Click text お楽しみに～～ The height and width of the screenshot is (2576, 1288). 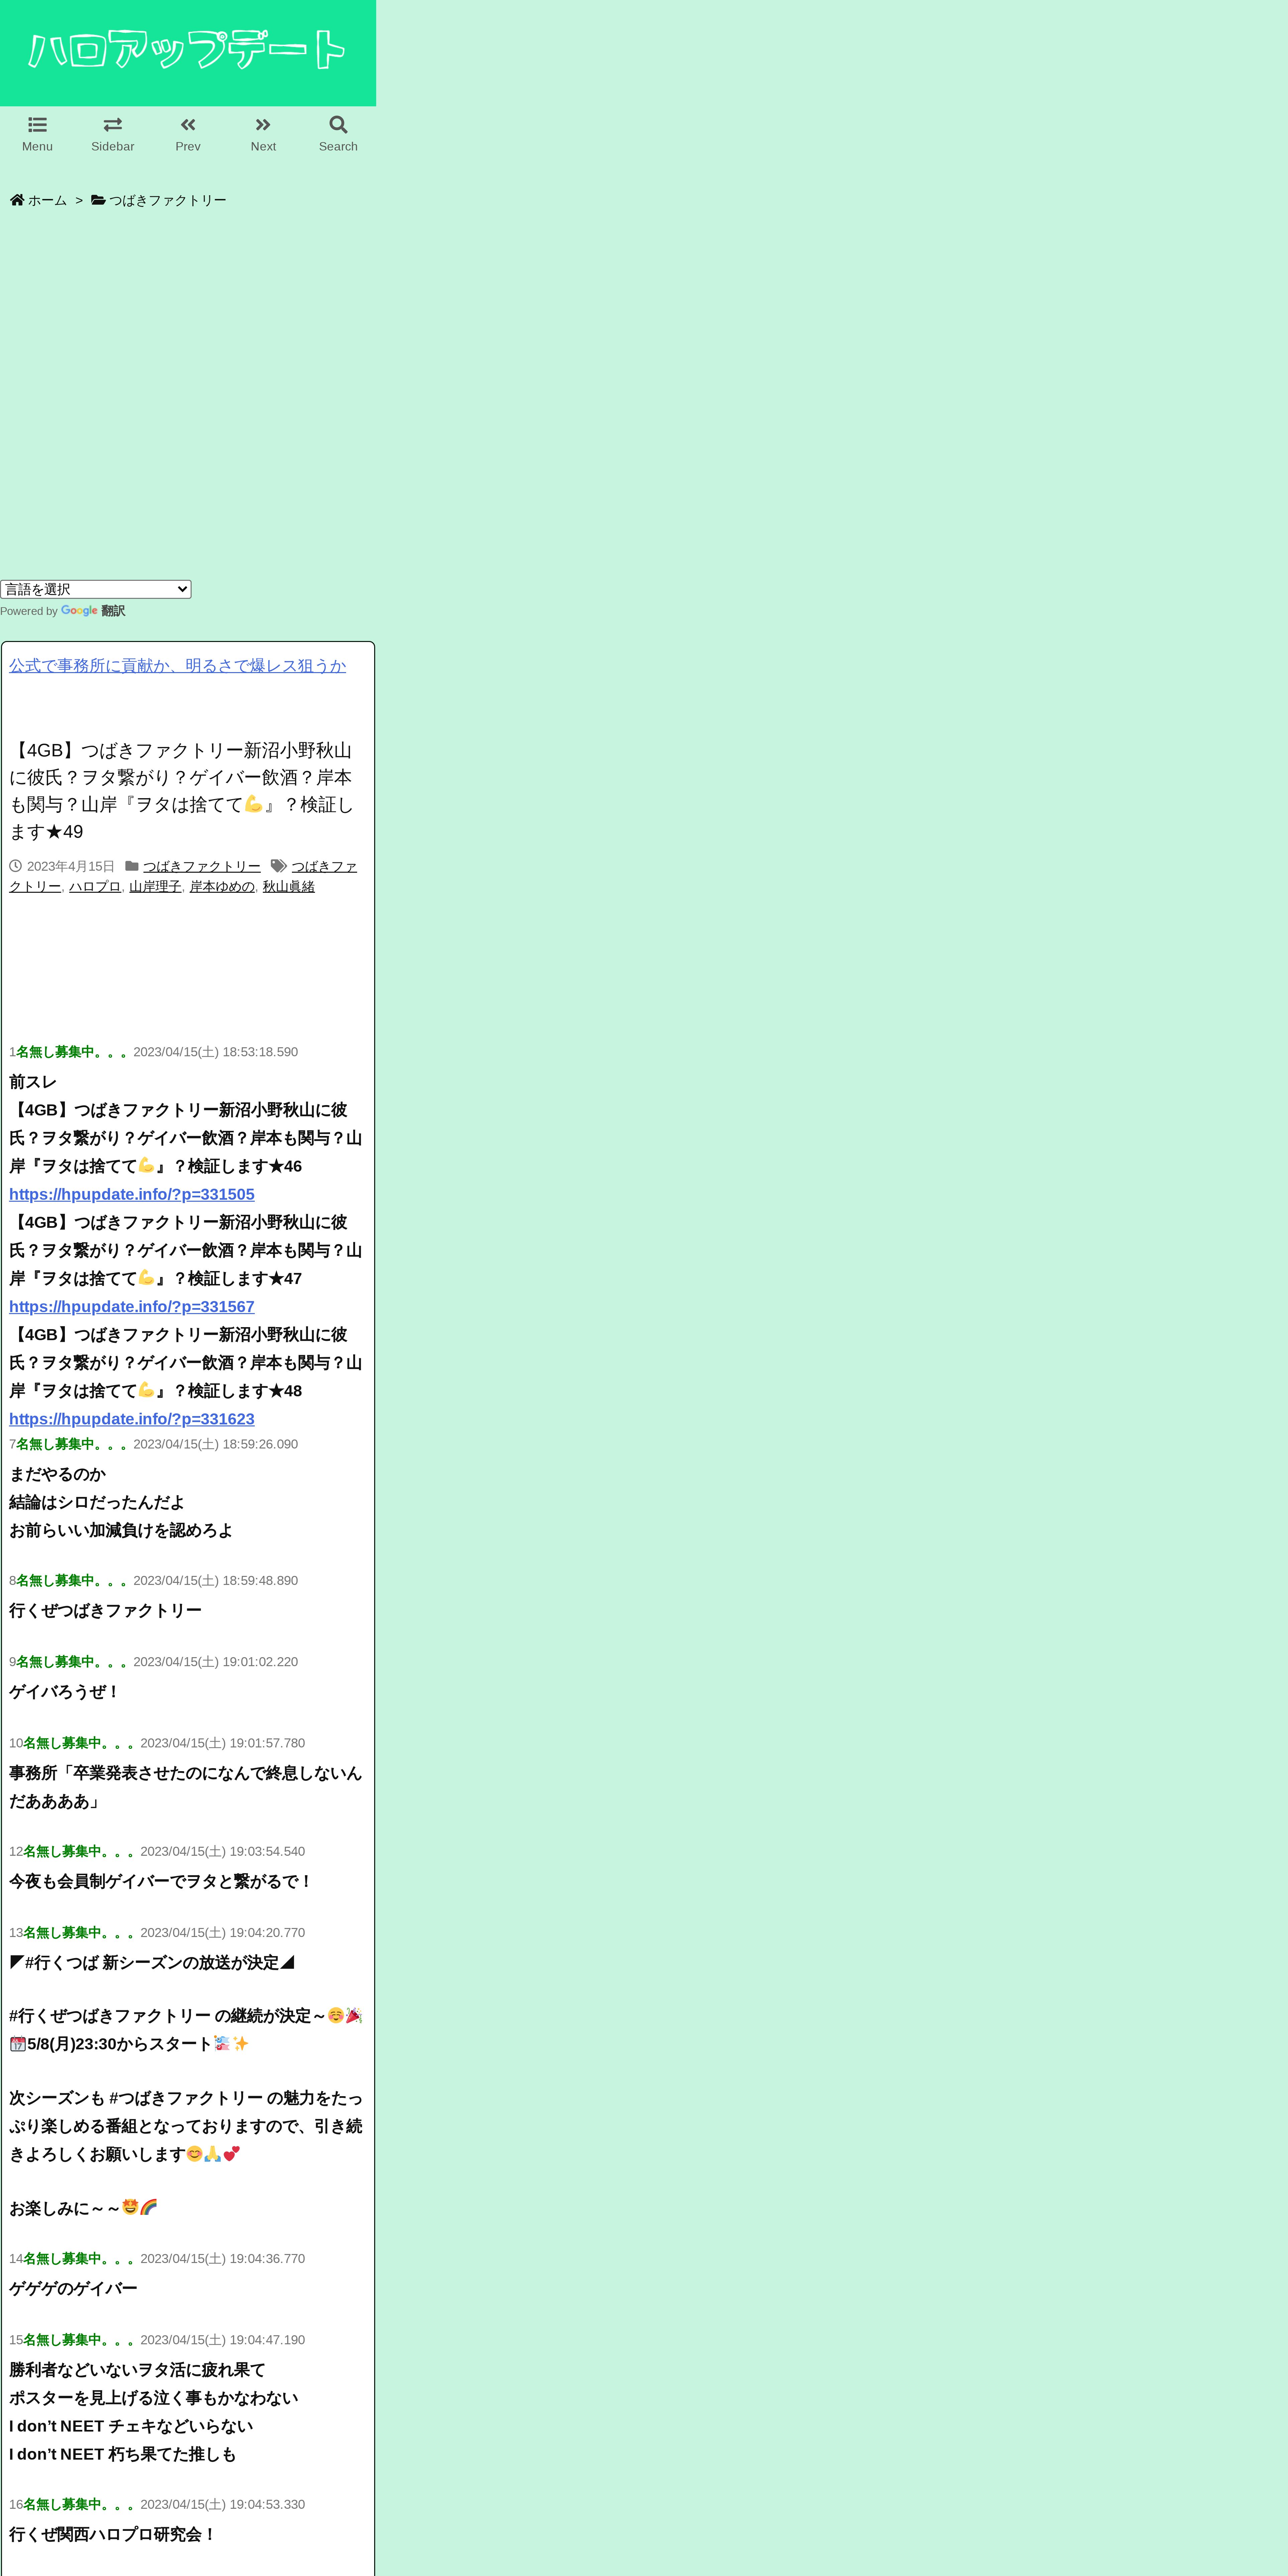click(65, 2208)
